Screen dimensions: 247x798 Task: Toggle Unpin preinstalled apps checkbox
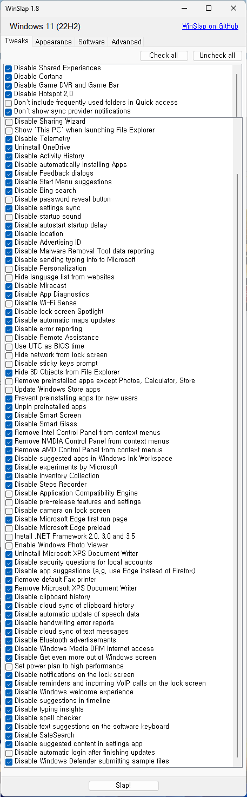[x=9, y=407]
